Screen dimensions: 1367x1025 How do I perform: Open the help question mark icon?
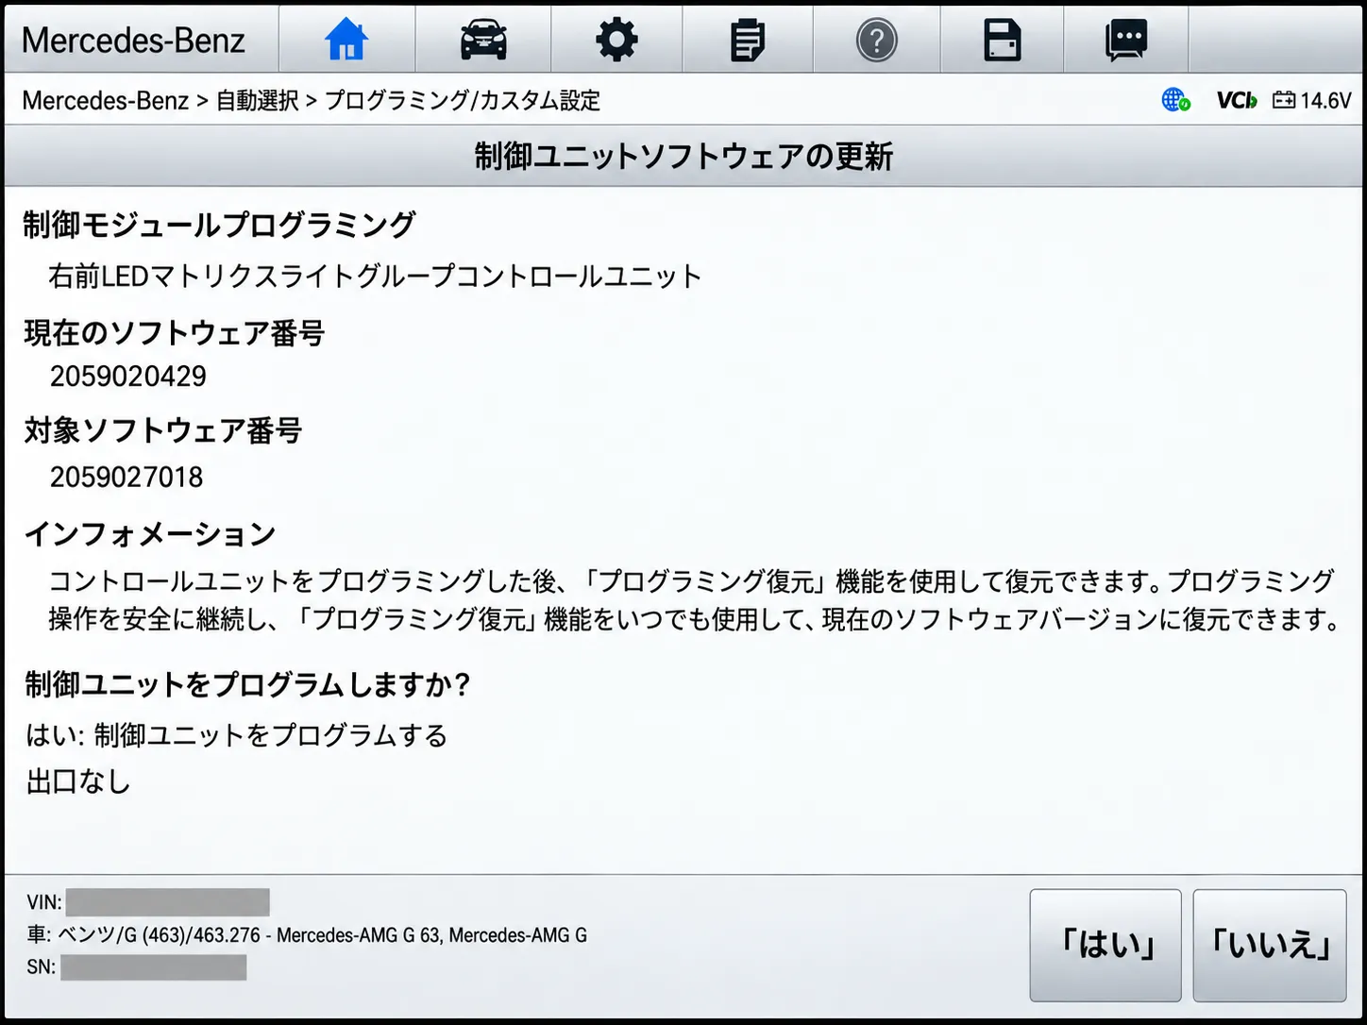877,41
